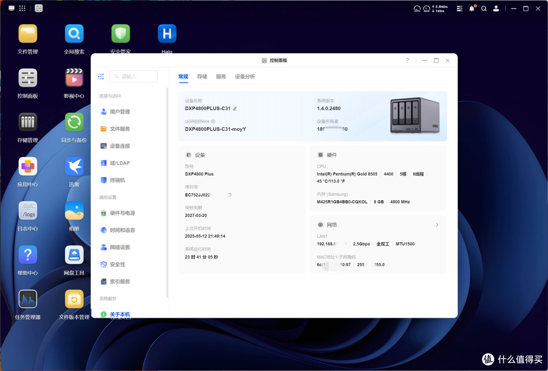Click the RAM usage gauge in top bar
Screen dimensions: 548x371
[427, 9]
